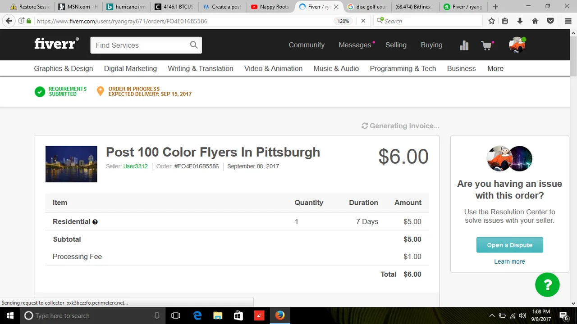Screen dimensions: 577x324
Task: Open seller User3312 profile link
Action: tap(136, 166)
